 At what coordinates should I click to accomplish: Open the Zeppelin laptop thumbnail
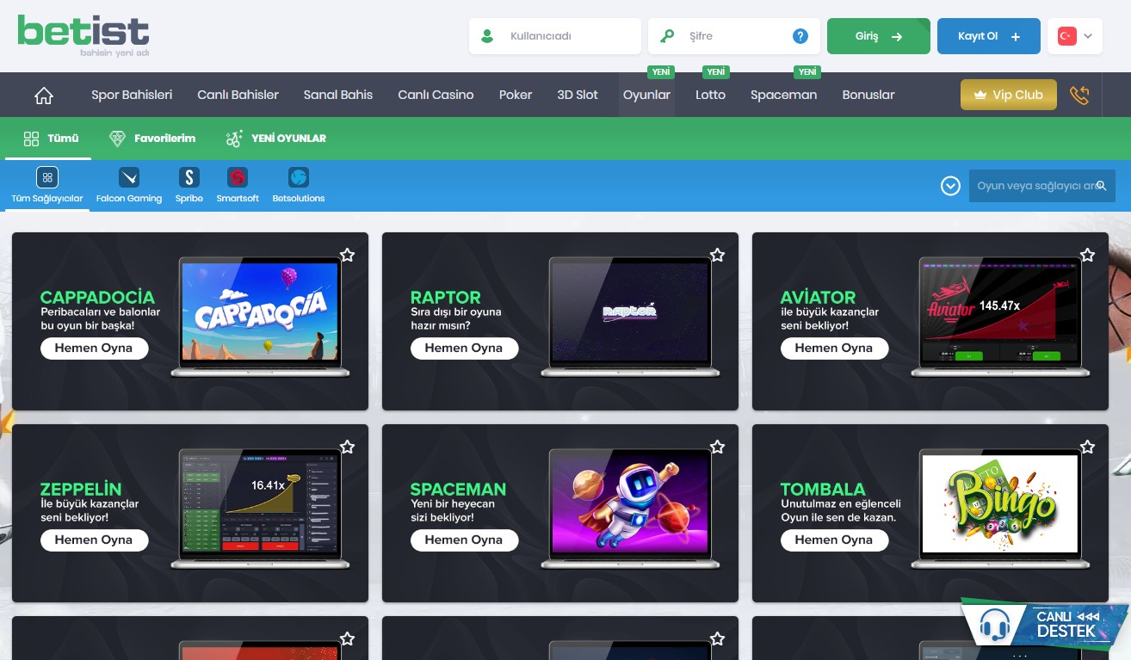click(260, 508)
